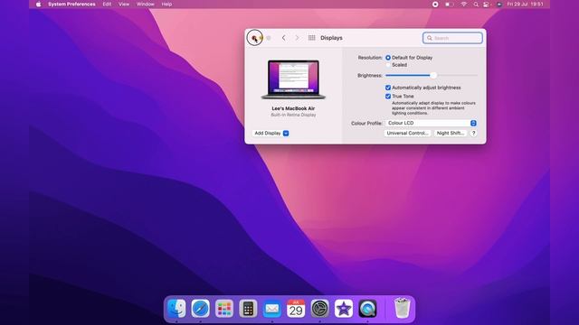Click the "Lee's MacBook Air" label
The height and width of the screenshot is (325, 579).
coord(293,108)
